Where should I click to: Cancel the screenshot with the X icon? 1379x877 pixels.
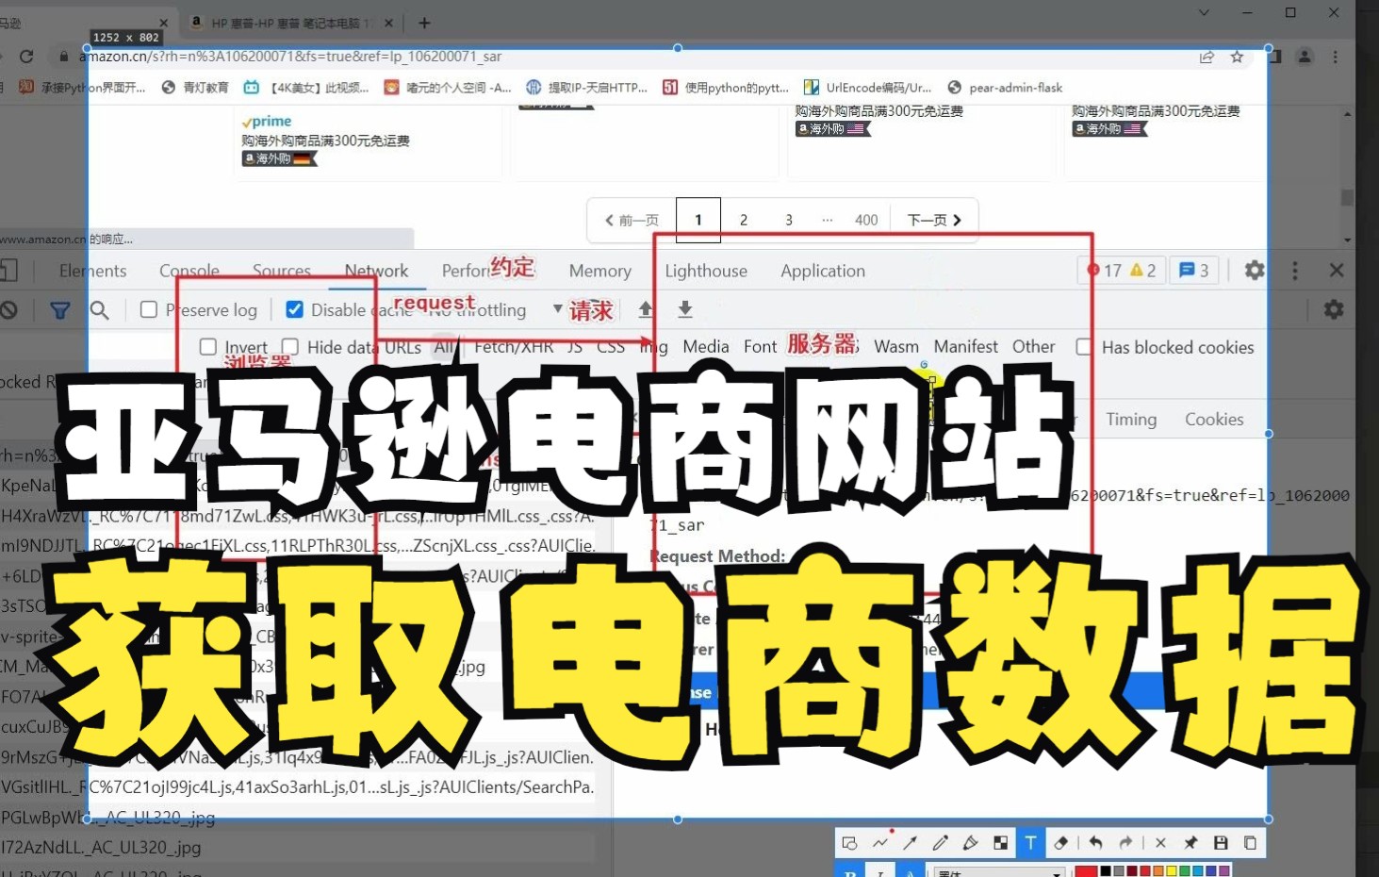coord(1160,843)
